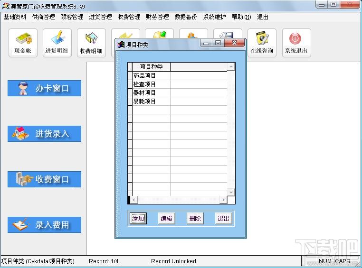Minimize the 项目种类 dialog
The image size is (362, 268).
[206, 43]
